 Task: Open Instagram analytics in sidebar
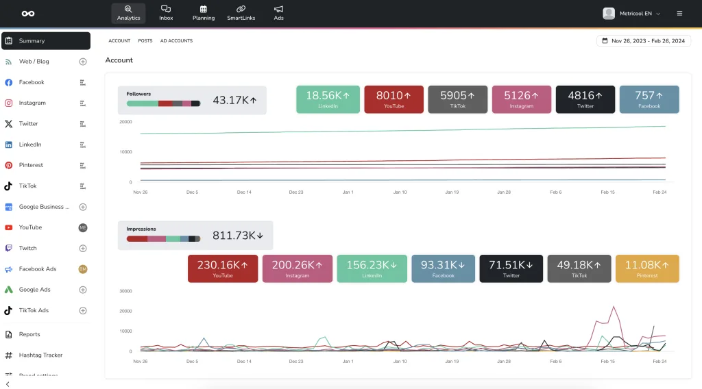pyautogui.click(x=32, y=103)
